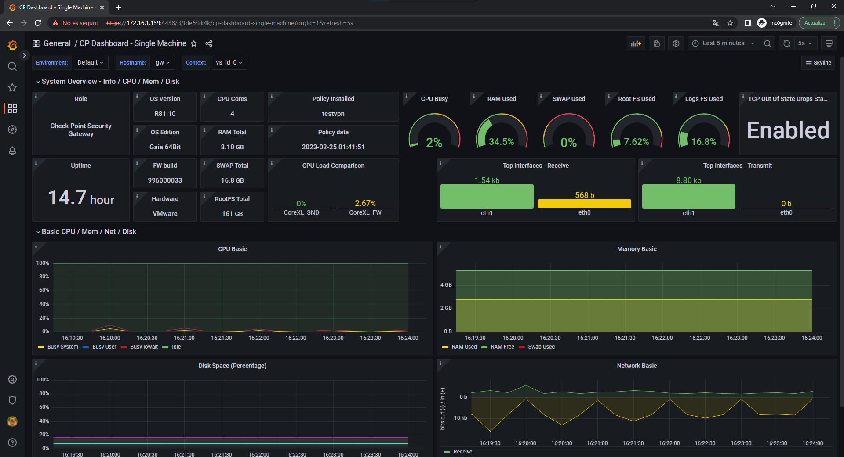Open Skyline dashboard links menu
The image size is (844, 457).
(819, 63)
